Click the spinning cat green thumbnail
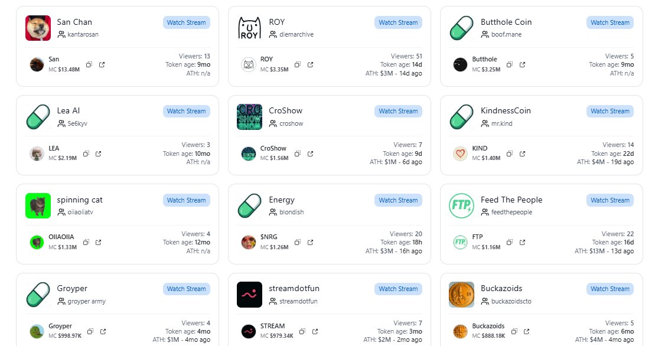This screenshot has height=346, width=655. click(38, 206)
